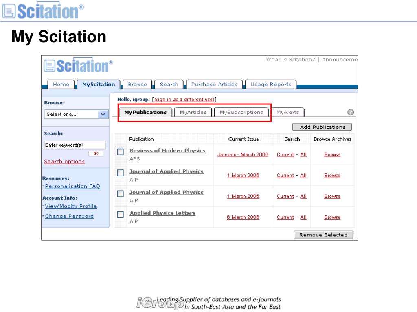Click the GO search button
Image resolution: width=417 pixels, height=312 pixels.
pyautogui.click(x=96, y=153)
